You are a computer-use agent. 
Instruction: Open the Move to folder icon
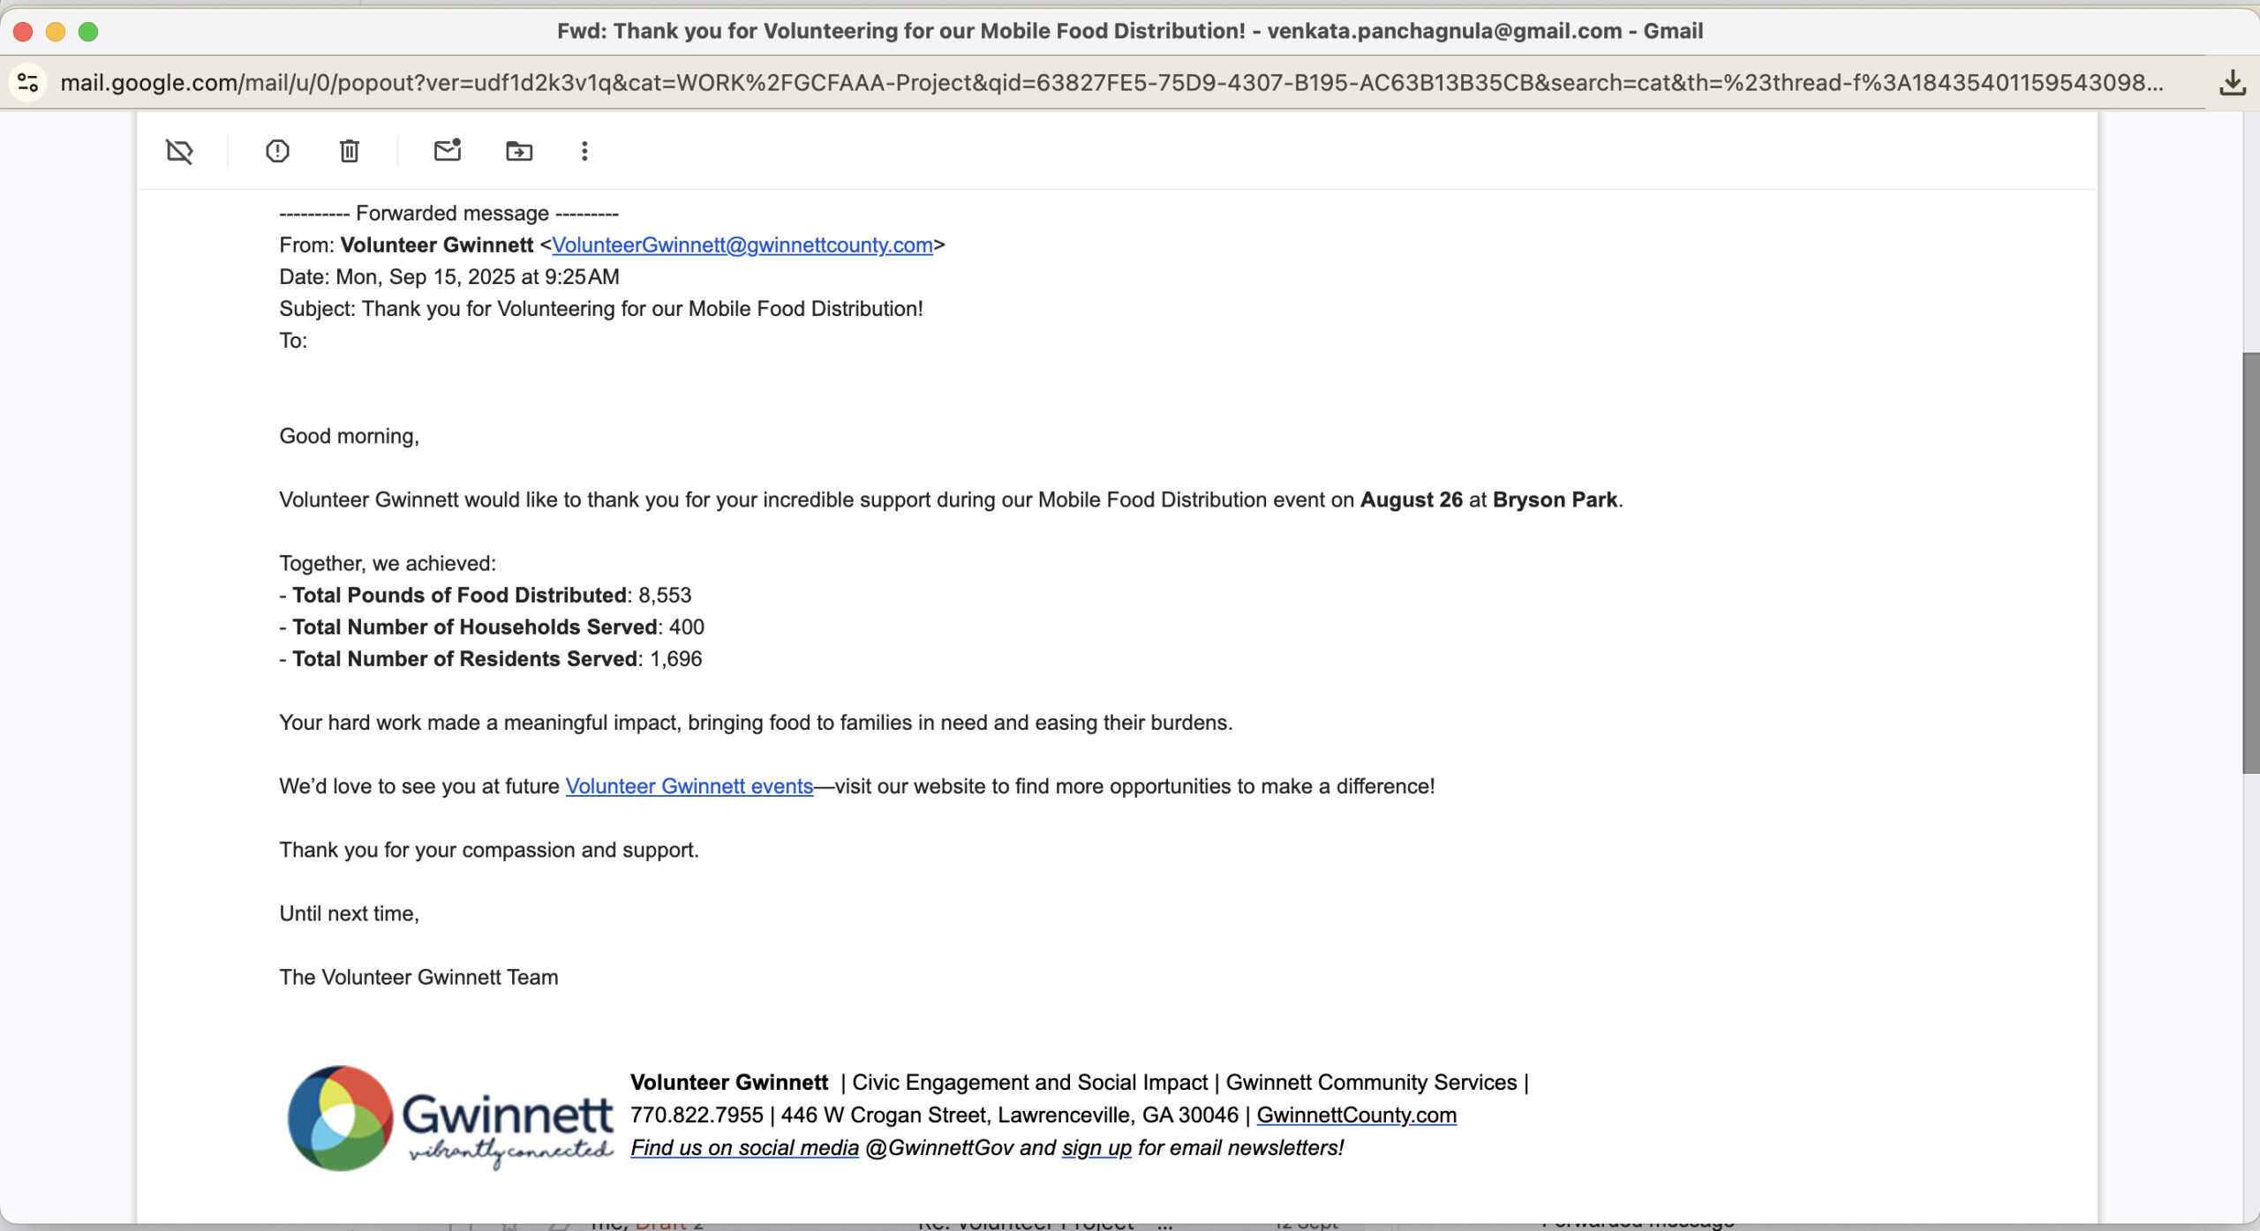[x=519, y=151]
